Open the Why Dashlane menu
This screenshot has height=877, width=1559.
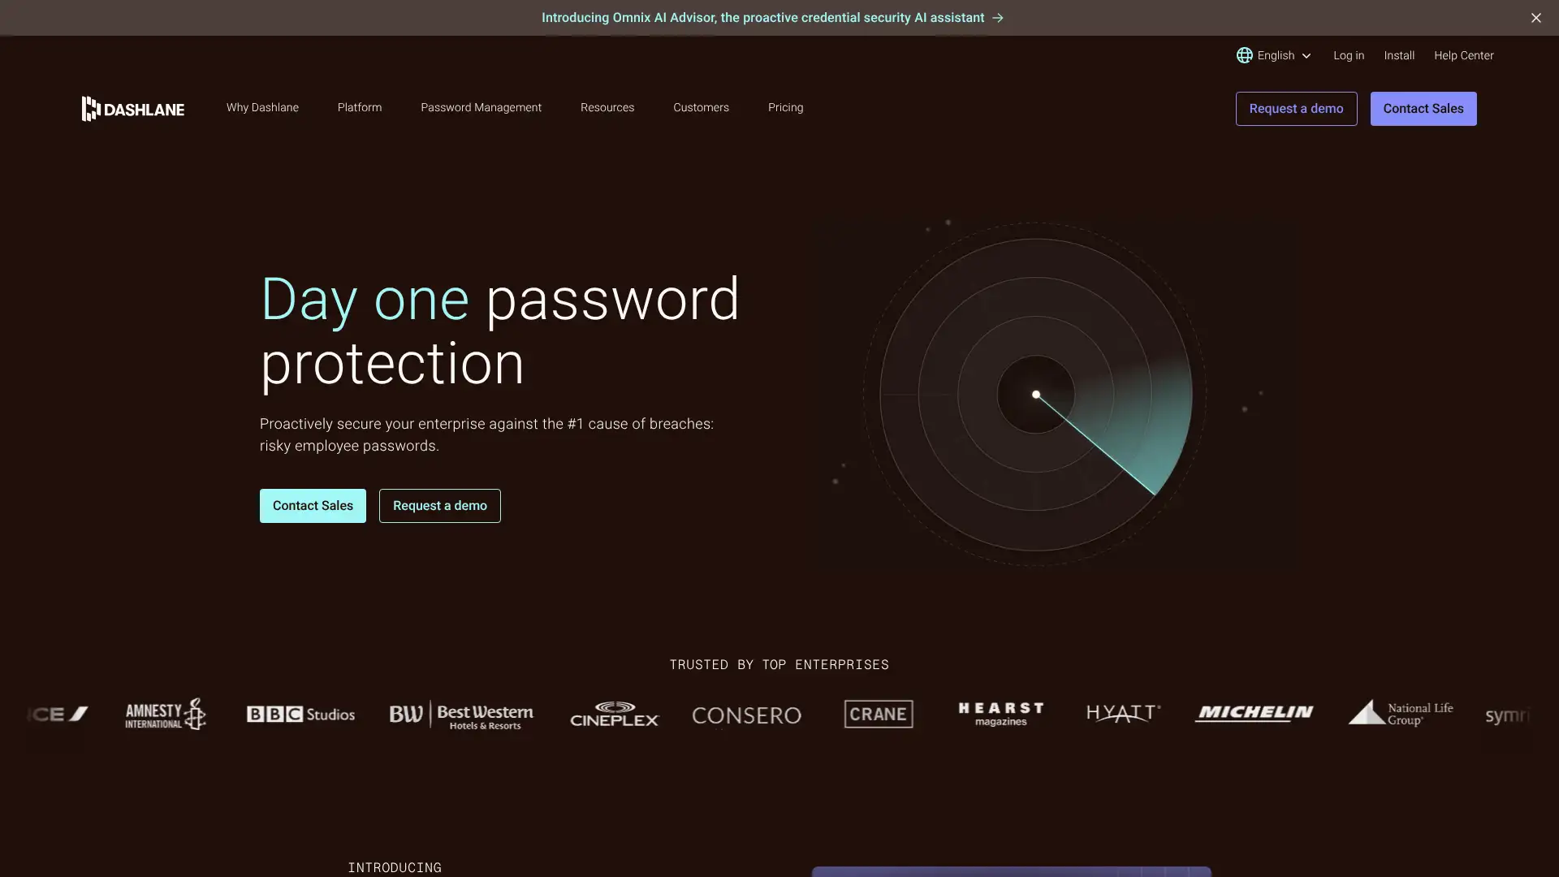tap(262, 107)
